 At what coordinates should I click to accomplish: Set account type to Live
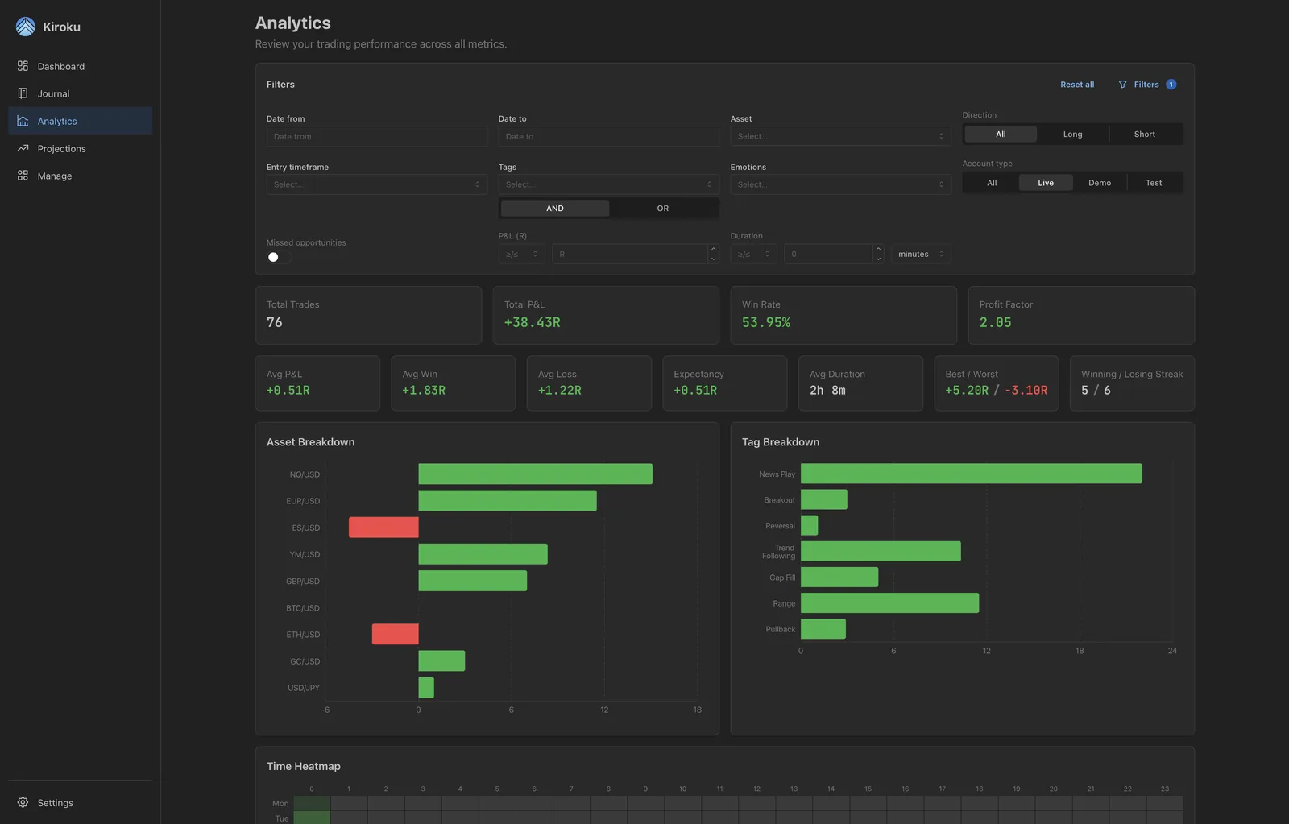pyautogui.click(x=1046, y=183)
